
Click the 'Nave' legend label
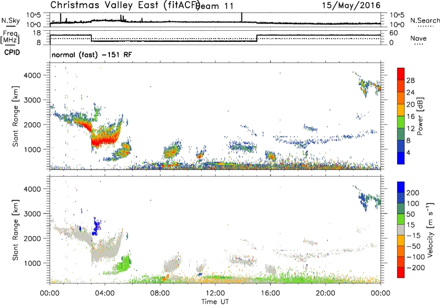pyautogui.click(x=419, y=38)
